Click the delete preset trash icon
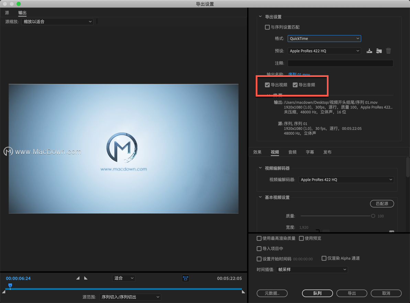 [x=389, y=51]
